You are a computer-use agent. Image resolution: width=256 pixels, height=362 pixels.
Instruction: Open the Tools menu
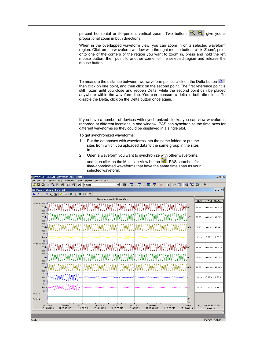click(x=80, y=180)
